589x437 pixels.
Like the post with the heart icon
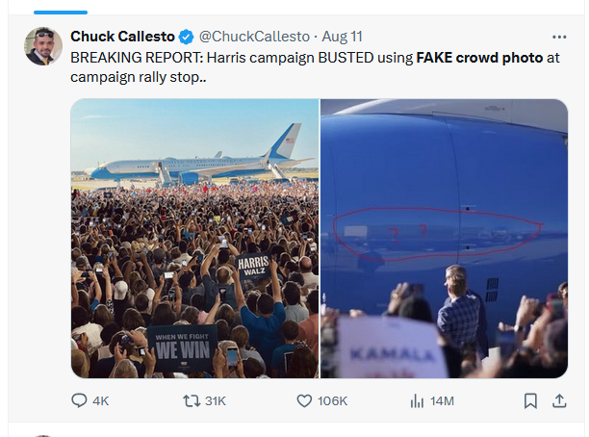(305, 400)
